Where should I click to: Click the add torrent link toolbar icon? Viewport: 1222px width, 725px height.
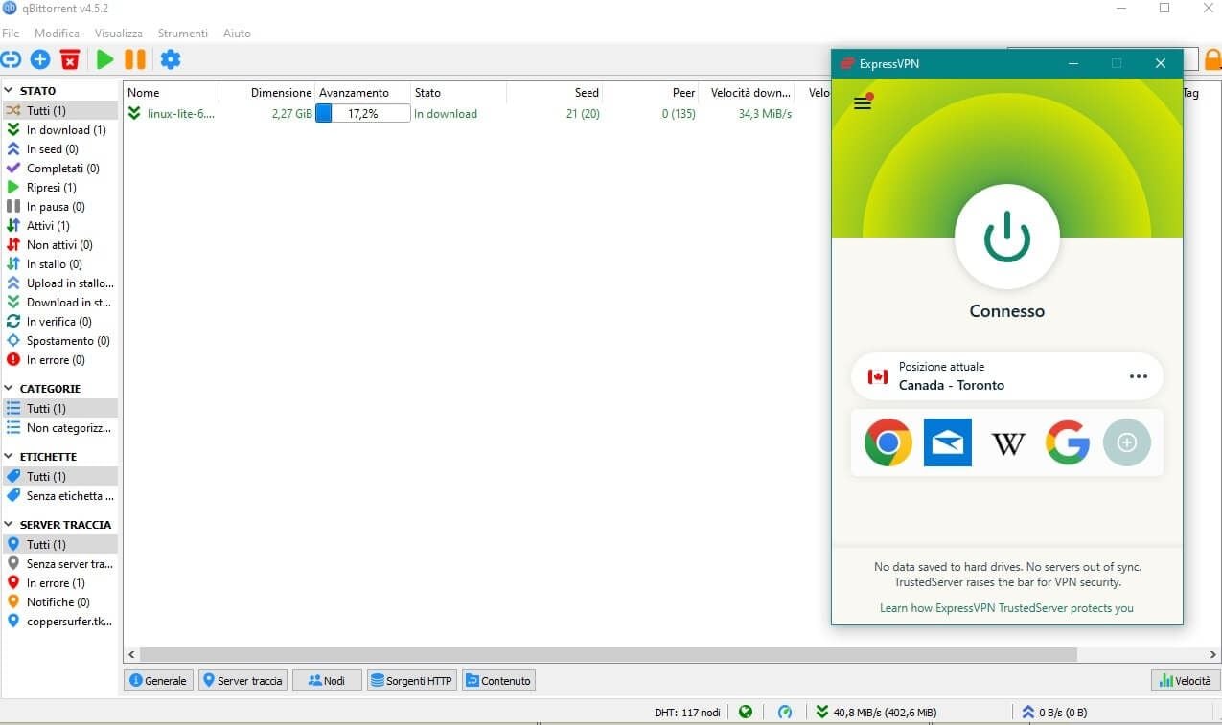click(x=10, y=59)
